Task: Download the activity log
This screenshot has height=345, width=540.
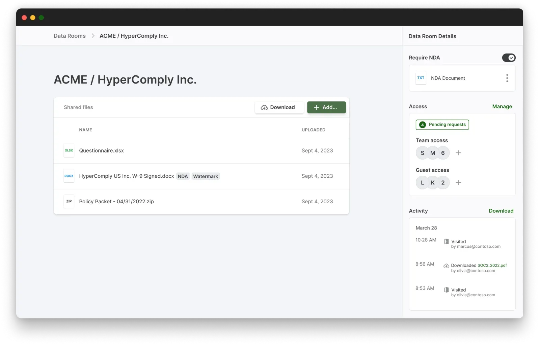Action: point(501,211)
